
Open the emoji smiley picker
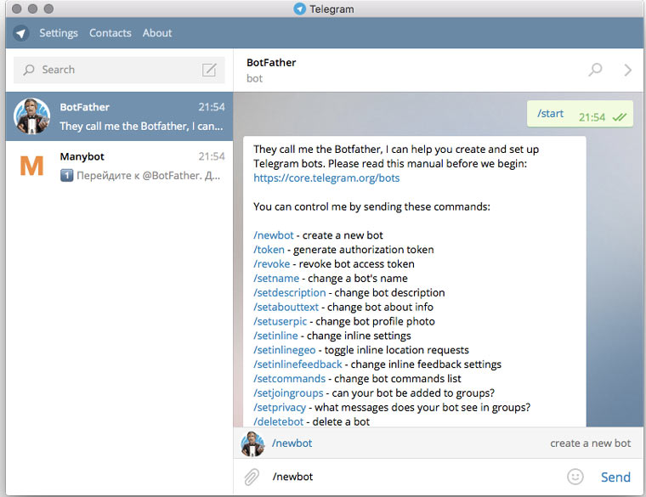tap(575, 477)
